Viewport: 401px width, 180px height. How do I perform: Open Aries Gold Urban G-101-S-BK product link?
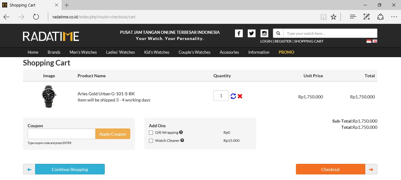106,94
